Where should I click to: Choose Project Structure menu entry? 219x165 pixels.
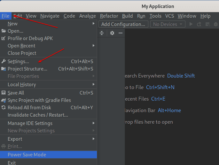coord(27,69)
